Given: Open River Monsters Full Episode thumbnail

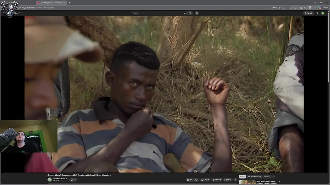Looking at the screenshot, I should click(247, 182).
